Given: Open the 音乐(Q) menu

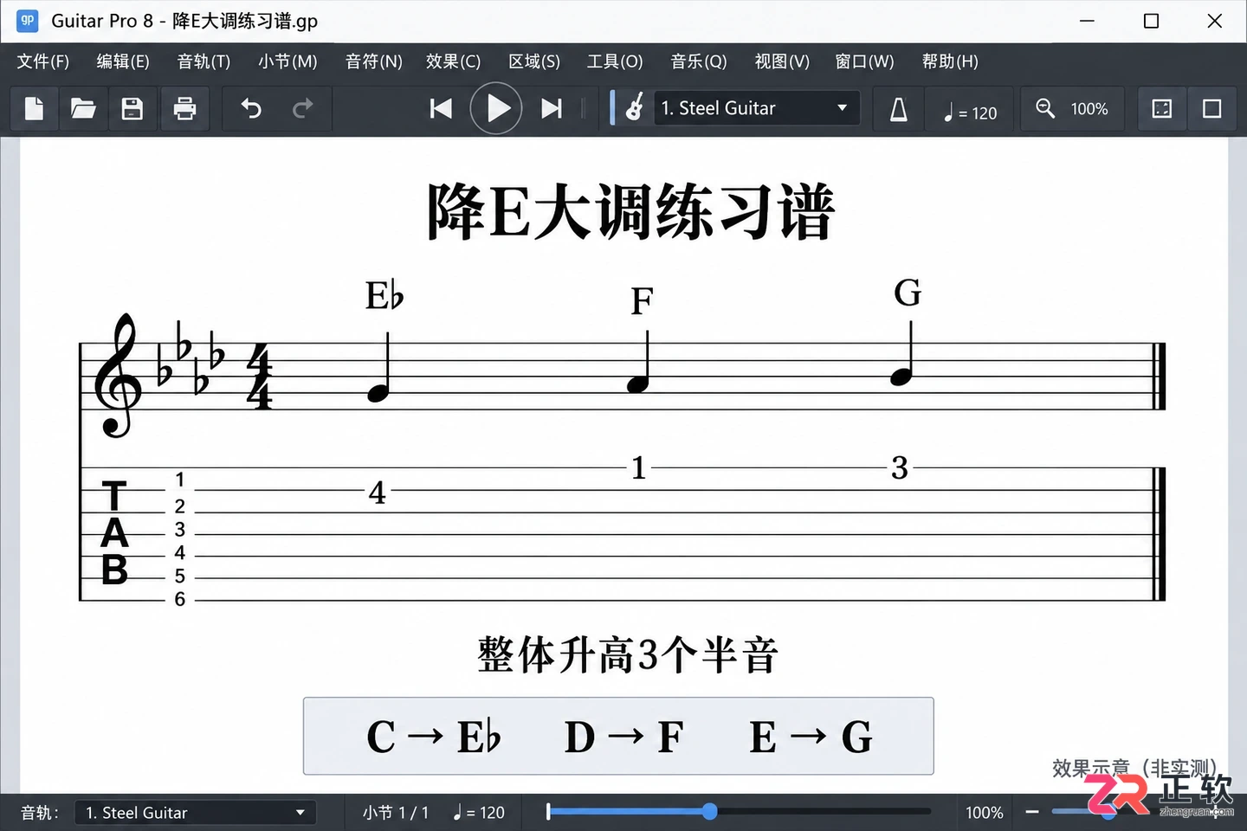Looking at the screenshot, I should (699, 61).
